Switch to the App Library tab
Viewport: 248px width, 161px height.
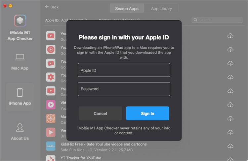coord(161,9)
